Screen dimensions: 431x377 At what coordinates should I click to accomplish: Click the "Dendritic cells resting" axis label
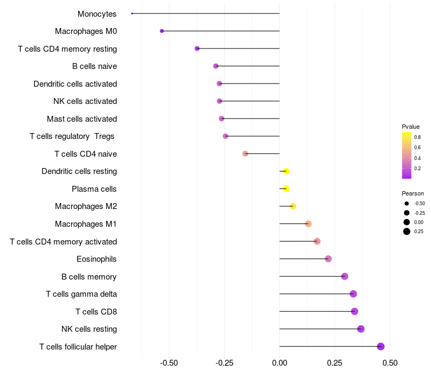79,171
